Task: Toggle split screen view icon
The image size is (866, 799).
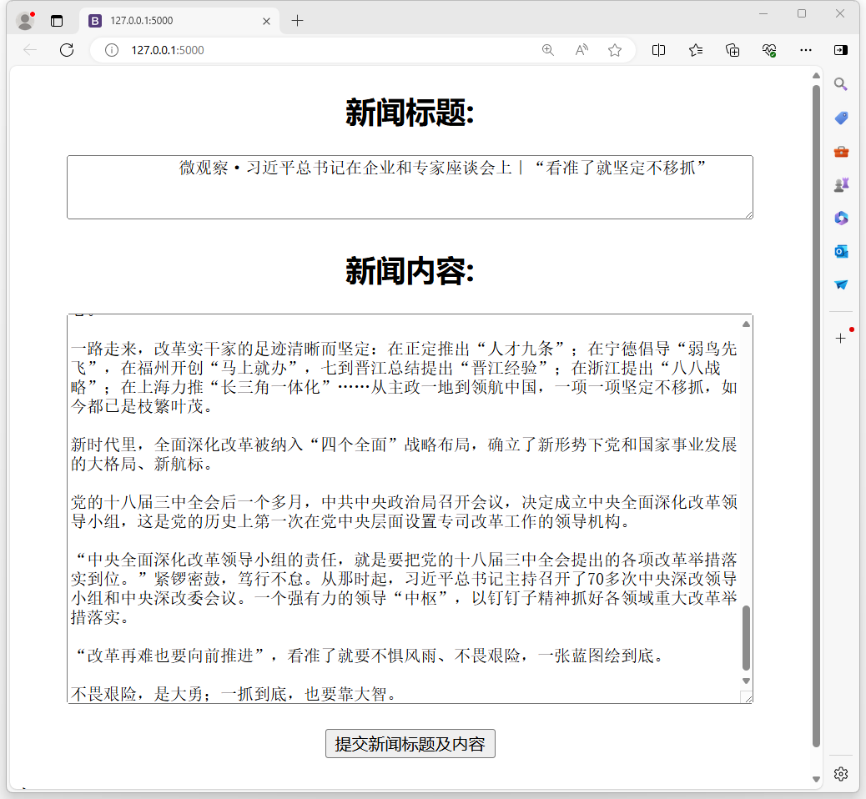Action: point(658,50)
